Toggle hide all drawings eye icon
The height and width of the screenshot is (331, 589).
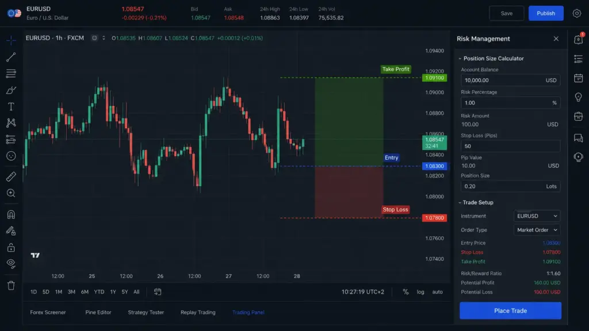tap(11, 263)
